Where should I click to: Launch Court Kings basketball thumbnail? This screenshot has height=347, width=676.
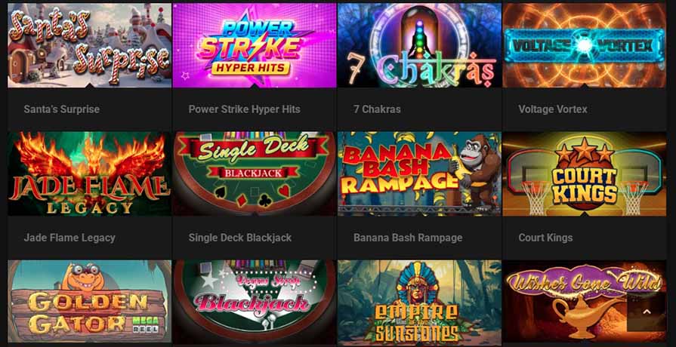point(585,174)
